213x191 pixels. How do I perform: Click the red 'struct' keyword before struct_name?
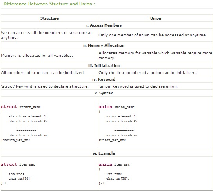[9, 107]
